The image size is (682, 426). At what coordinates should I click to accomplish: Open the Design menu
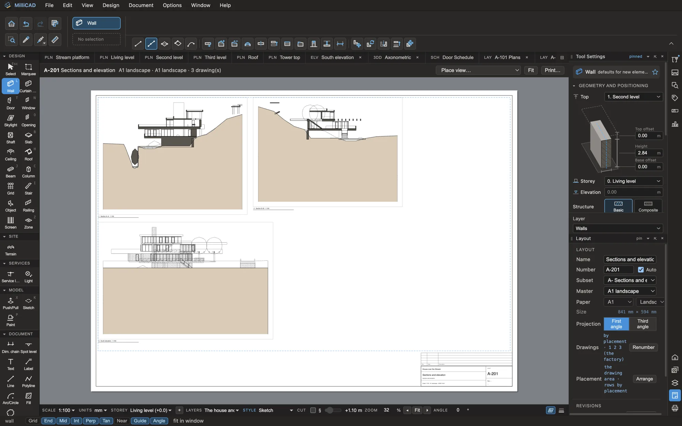coord(111,5)
